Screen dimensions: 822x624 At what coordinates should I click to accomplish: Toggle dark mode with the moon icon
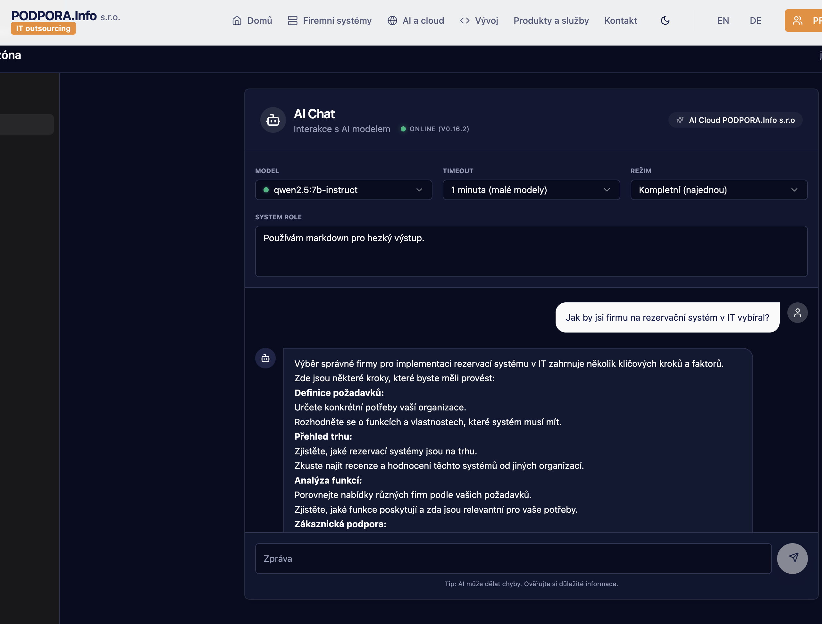tap(665, 21)
